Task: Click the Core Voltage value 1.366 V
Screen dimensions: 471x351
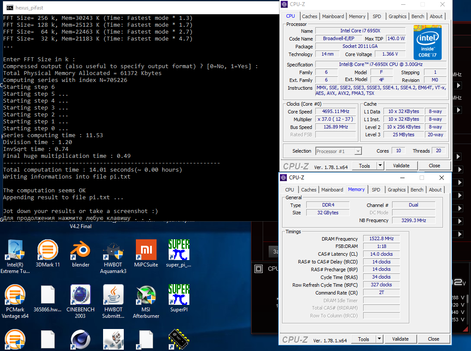Action: pos(390,54)
